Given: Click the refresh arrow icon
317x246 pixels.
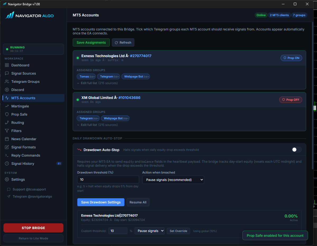Looking at the screenshot, I should 116,43.
